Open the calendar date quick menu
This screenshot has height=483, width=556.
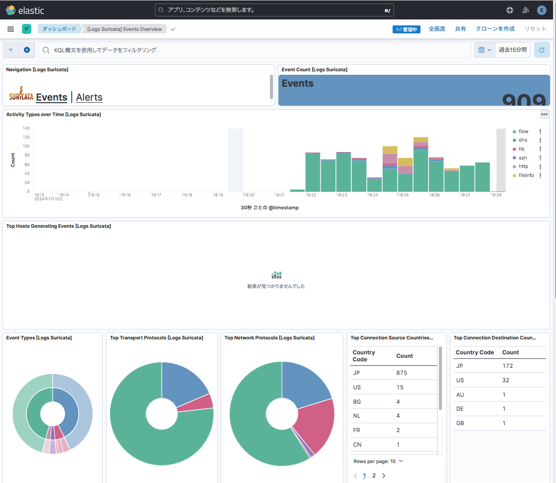pos(485,50)
